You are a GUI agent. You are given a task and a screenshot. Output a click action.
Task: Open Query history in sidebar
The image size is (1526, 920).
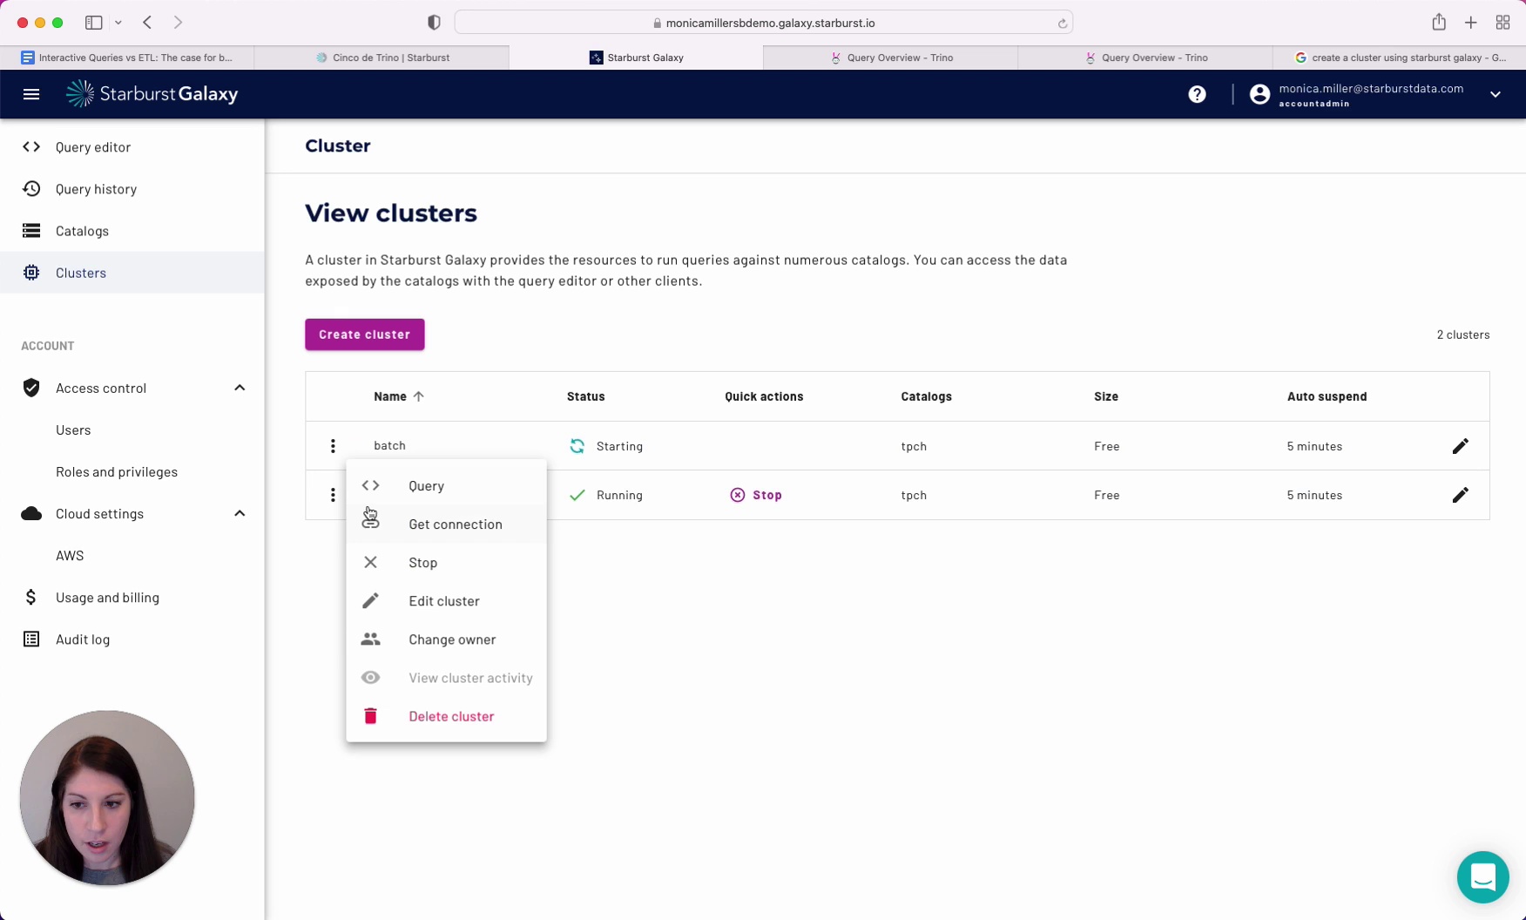point(132,189)
